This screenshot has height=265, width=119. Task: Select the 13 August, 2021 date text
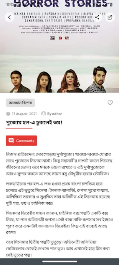point(24,114)
